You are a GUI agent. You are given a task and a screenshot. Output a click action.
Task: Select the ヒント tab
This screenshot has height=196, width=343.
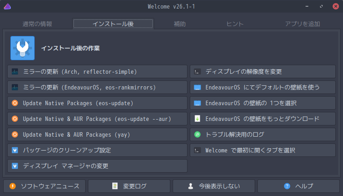click(235, 24)
